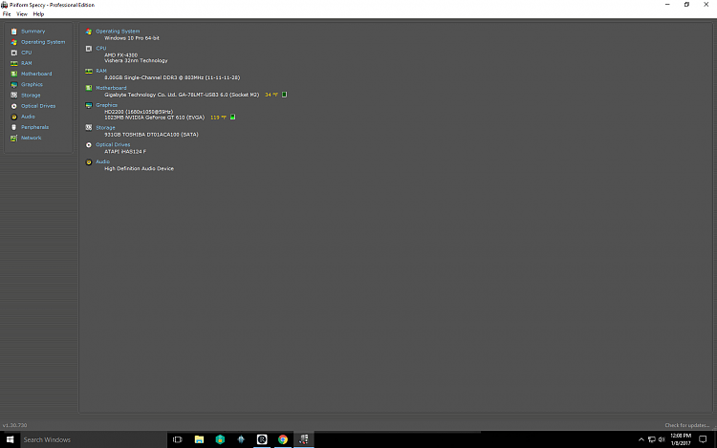
Task: Click the TOSHIBA DT01ACA100 storage text
Action: click(151, 135)
